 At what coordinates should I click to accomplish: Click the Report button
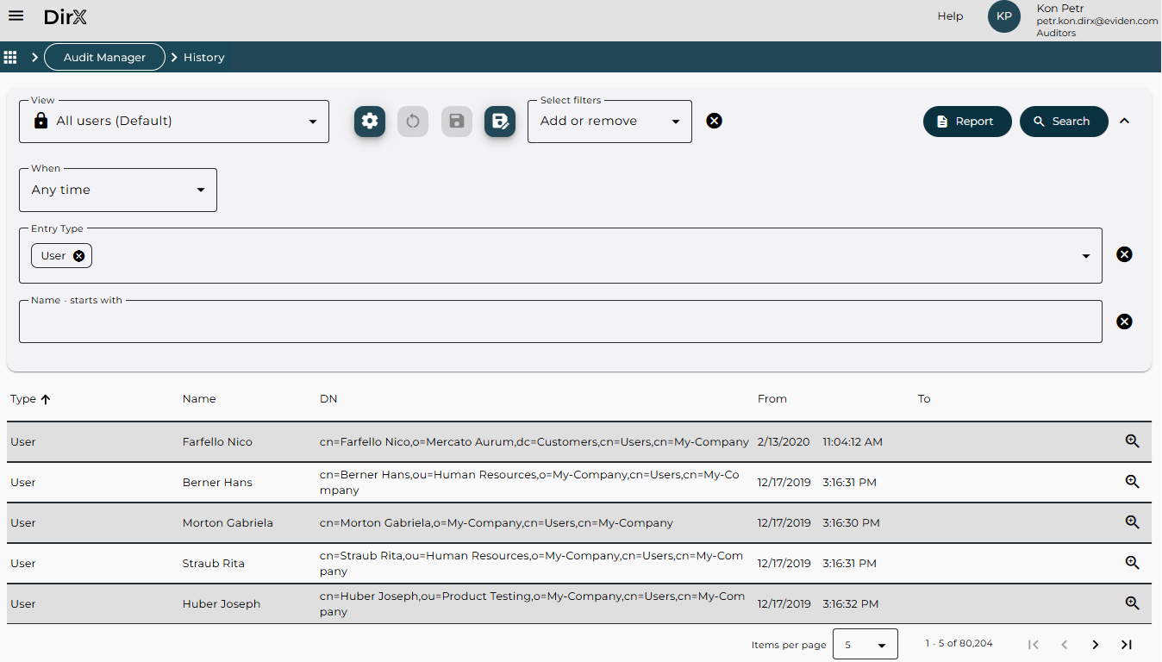965,122
